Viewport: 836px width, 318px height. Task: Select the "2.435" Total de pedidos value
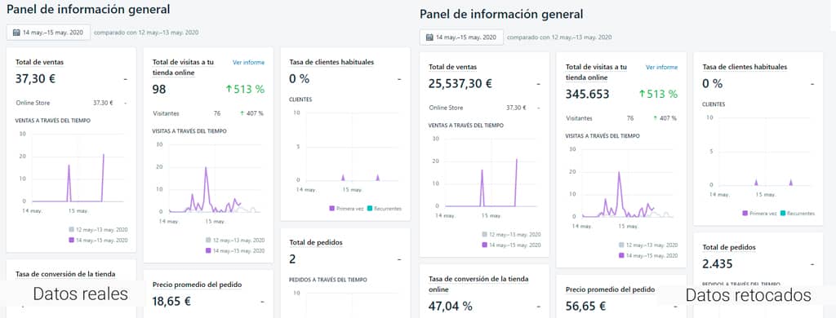point(718,263)
